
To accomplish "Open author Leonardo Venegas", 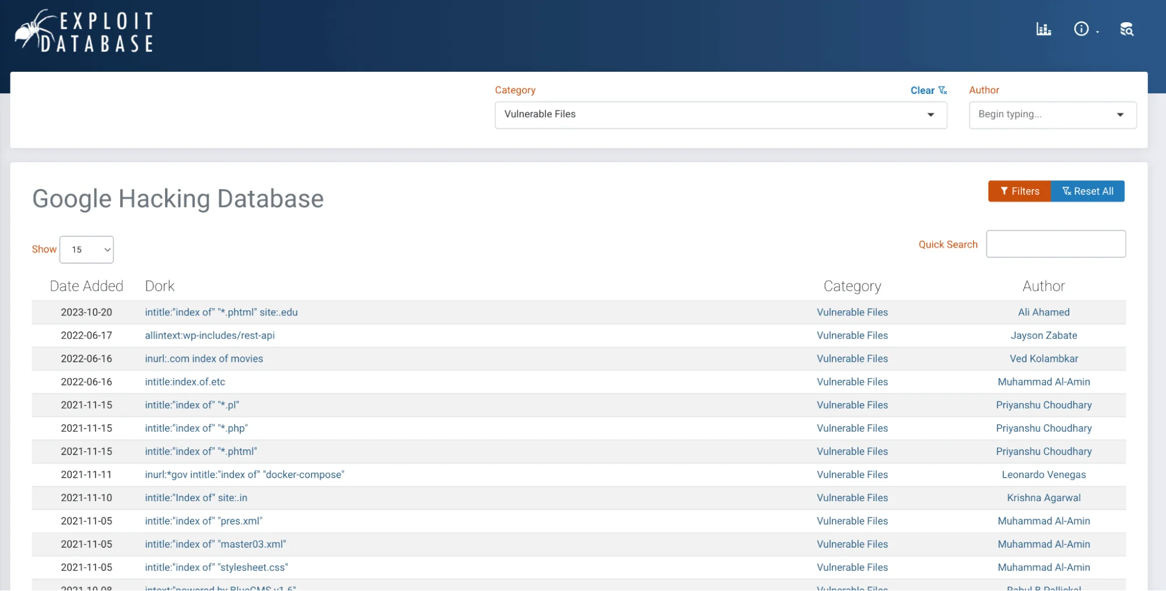I will 1044,475.
